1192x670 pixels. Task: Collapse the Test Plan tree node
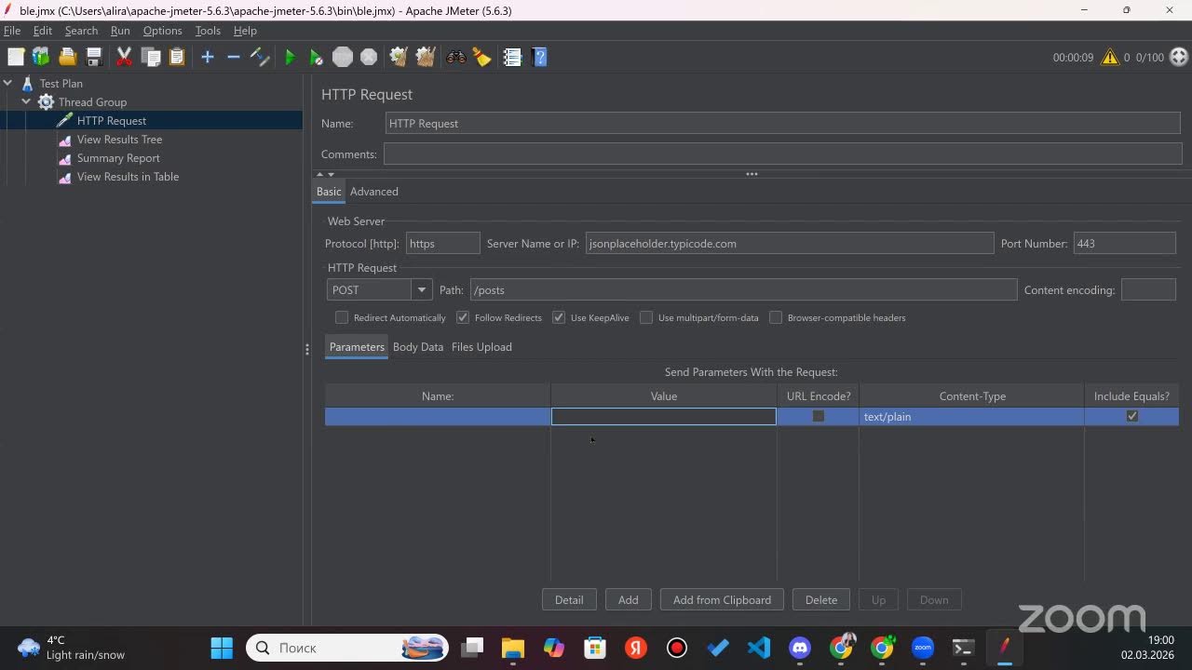(x=8, y=83)
